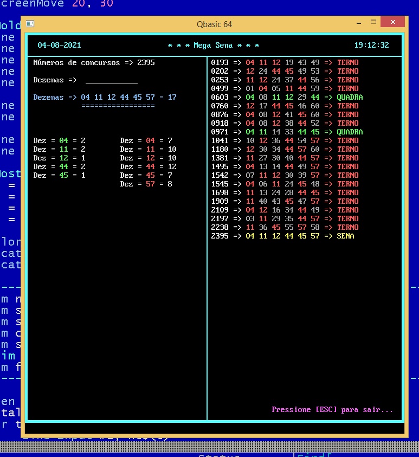Click the Qbasic 64 window system icon
Viewport: 419px width, 457px height.
tap(30, 24)
